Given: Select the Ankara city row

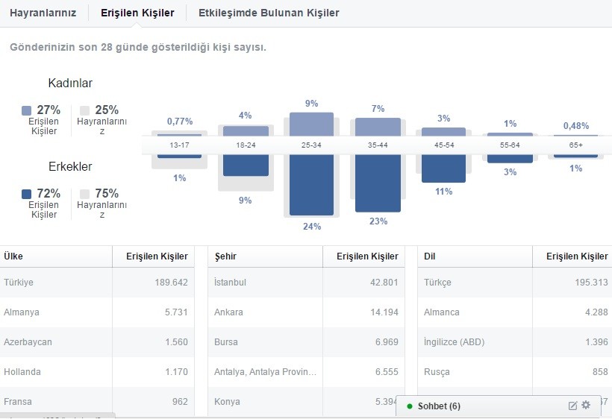Looking at the screenshot, I should (307, 312).
